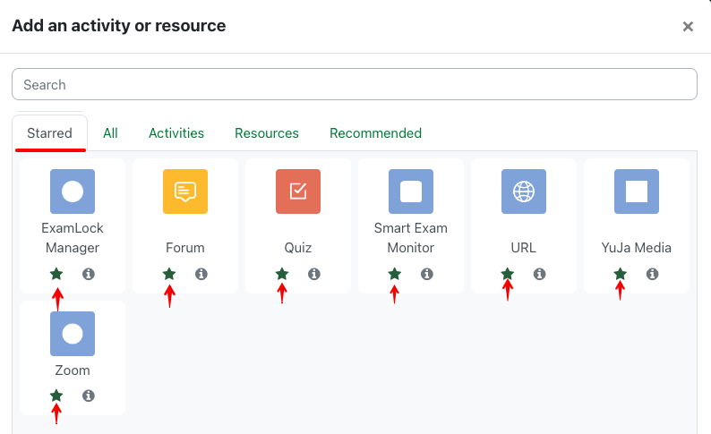Select the Smart Exam Monitor icon
The image size is (711, 434).
coord(411,191)
